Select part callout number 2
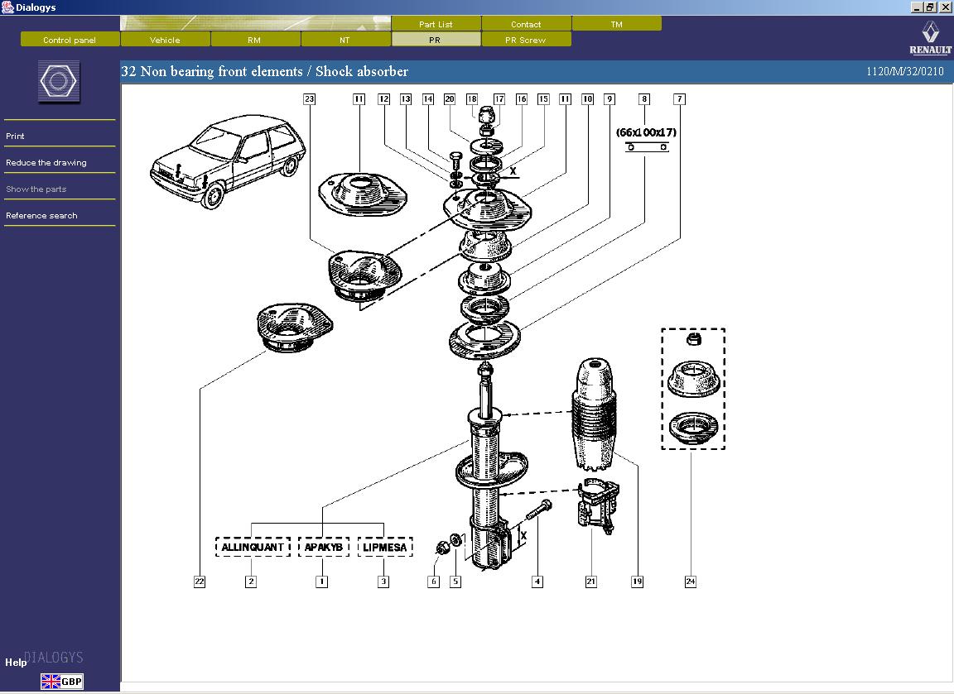 pos(251,582)
